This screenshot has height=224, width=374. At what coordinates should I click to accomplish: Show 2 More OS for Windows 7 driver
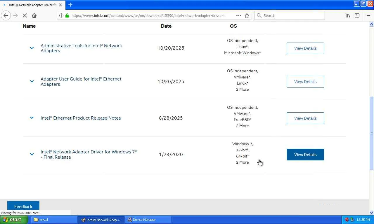pos(243,162)
